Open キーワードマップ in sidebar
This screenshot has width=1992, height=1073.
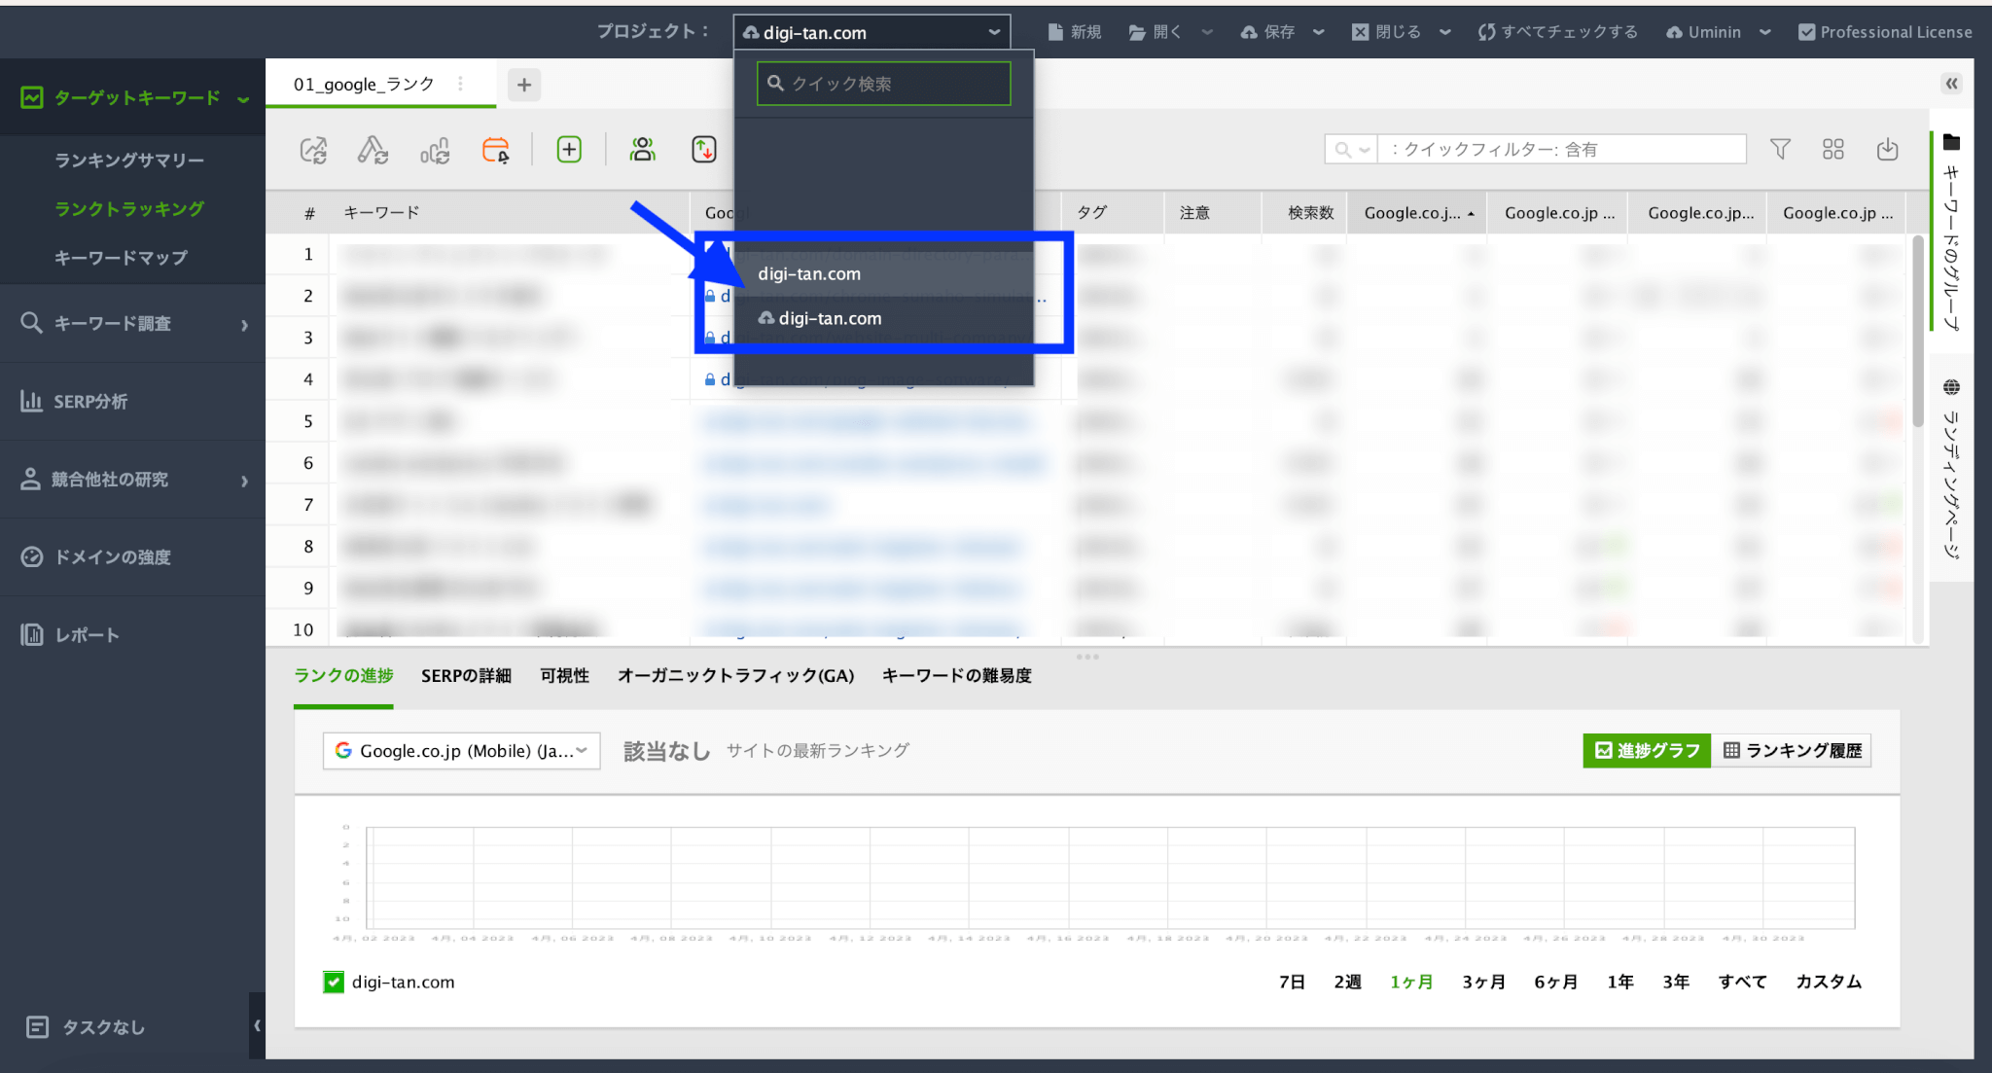pyautogui.click(x=121, y=257)
